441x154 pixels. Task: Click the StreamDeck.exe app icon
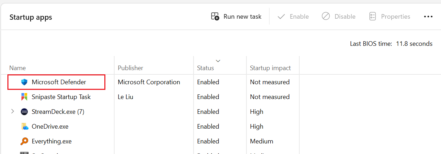click(24, 112)
